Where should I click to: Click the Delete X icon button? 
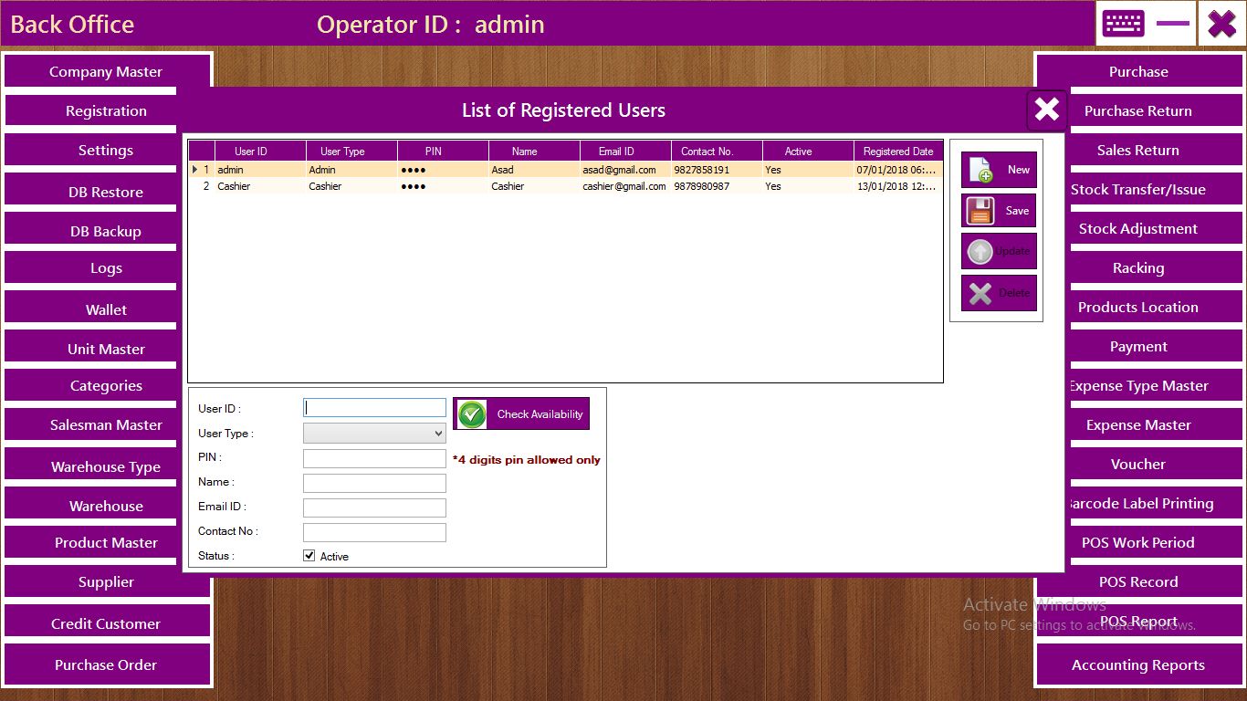980,293
